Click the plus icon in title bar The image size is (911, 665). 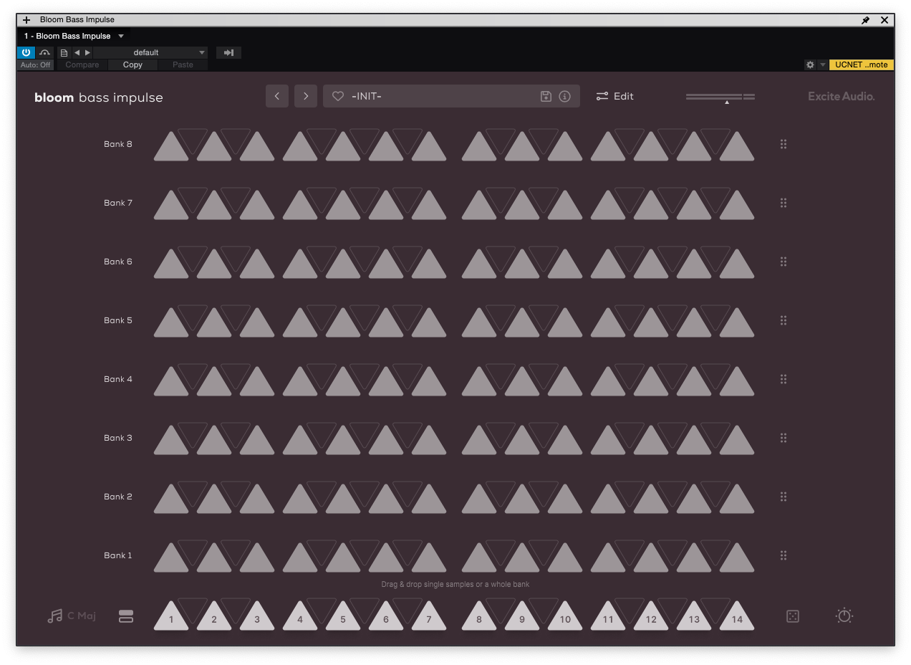point(26,20)
